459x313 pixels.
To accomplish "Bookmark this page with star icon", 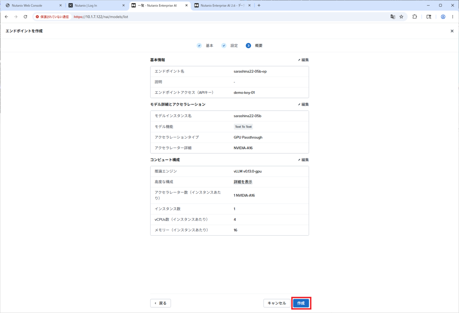I will [x=401, y=17].
